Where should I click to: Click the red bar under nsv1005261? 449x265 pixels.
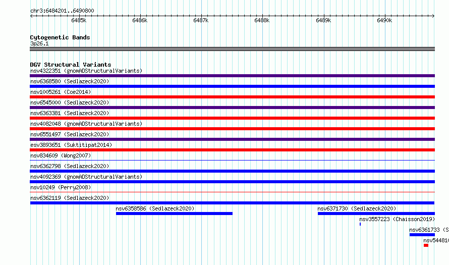coord(232,97)
